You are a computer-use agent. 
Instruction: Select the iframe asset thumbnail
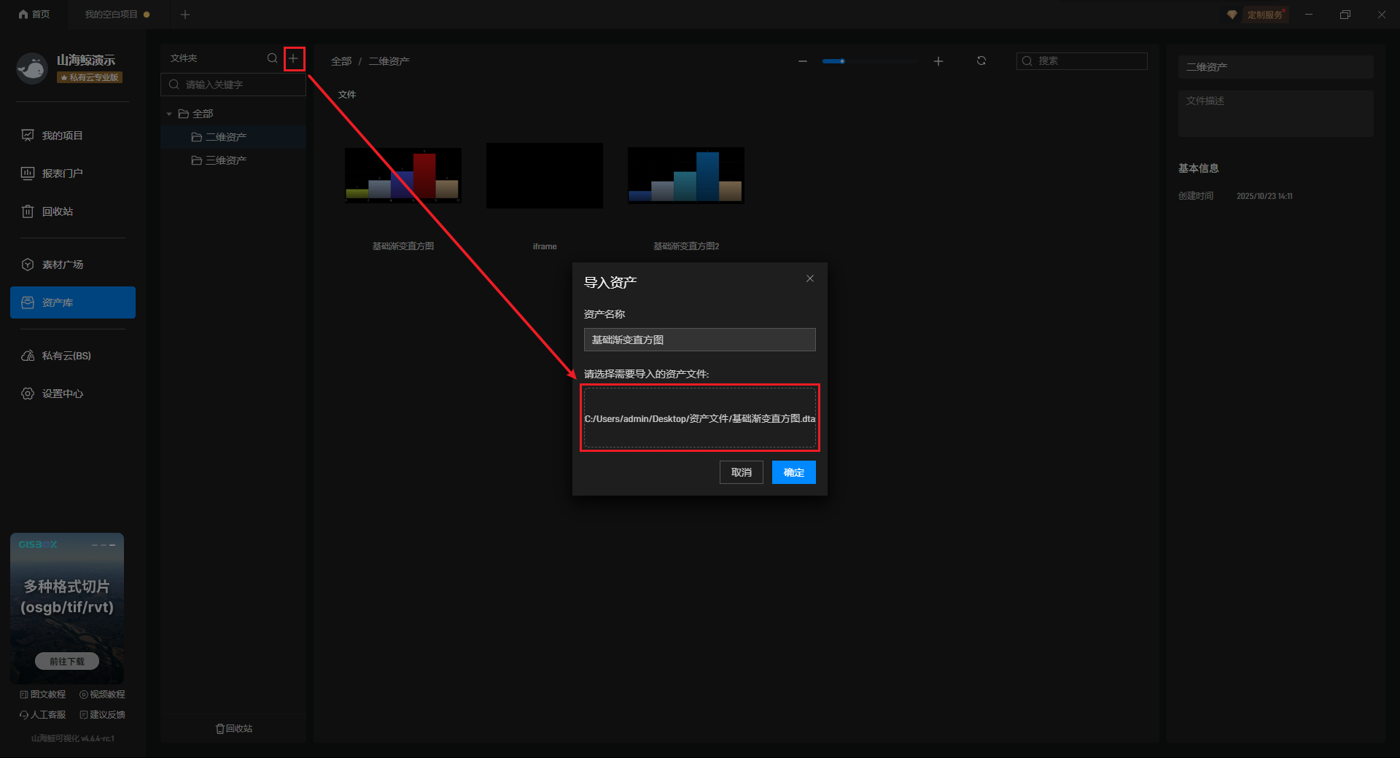tap(545, 176)
